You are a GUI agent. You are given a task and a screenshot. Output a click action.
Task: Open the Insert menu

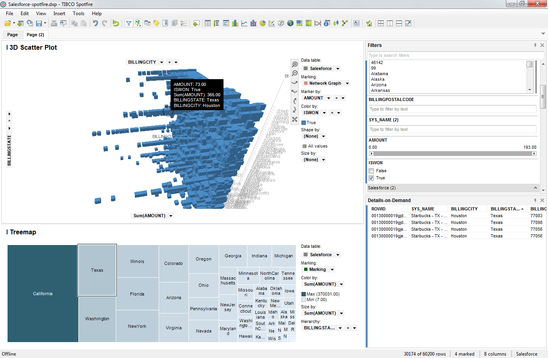tap(59, 14)
